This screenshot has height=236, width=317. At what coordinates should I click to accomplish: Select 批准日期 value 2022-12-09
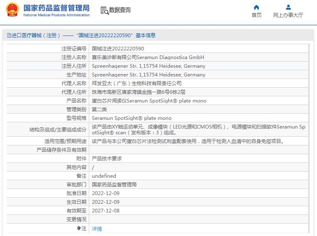point(106,193)
